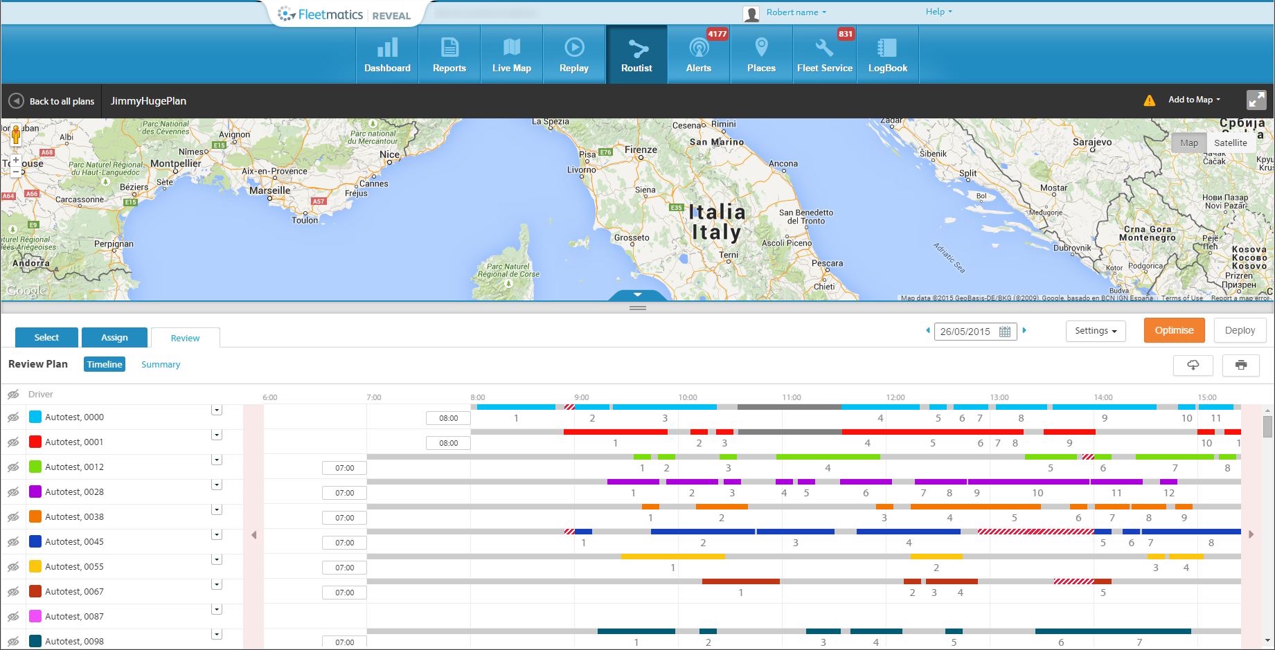Zoom out on the map
The height and width of the screenshot is (650, 1275).
[x=16, y=172]
